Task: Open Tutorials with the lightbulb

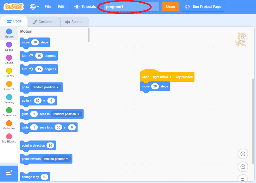Action: pyautogui.click(x=85, y=7)
